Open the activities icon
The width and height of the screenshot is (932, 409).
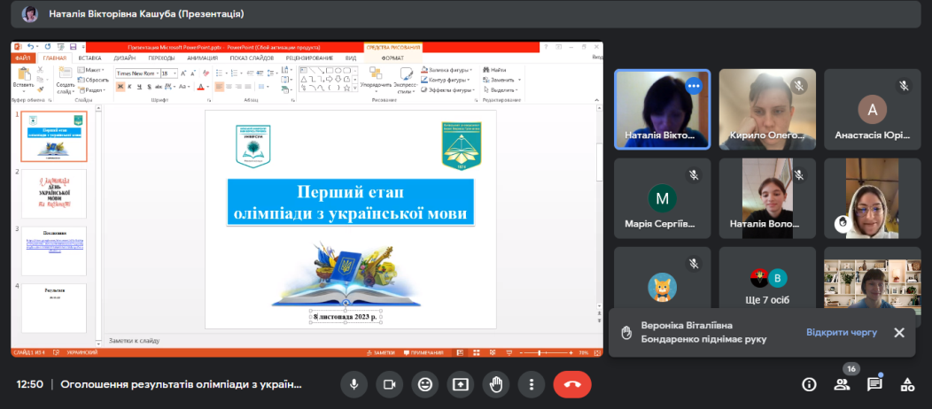907,384
